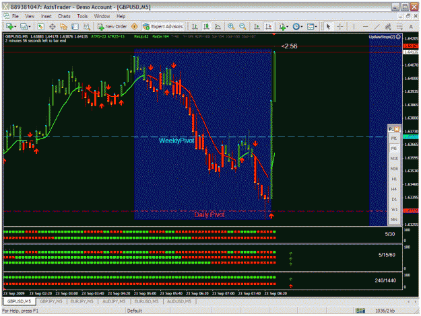421x316 pixels.
Task: Open the Window menu
Action: [102, 16]
